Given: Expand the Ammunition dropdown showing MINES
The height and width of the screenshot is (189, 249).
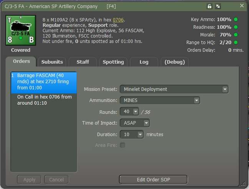Looking at the screenshot, I should point(160,100).
